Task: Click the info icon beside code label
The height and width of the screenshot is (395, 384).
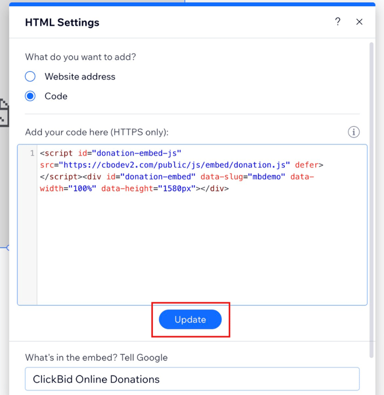Action: click(354, 132)
